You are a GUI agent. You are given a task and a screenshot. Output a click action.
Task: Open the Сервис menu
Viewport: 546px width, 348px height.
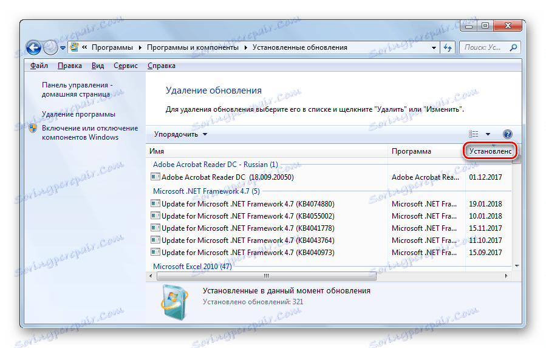125,66
